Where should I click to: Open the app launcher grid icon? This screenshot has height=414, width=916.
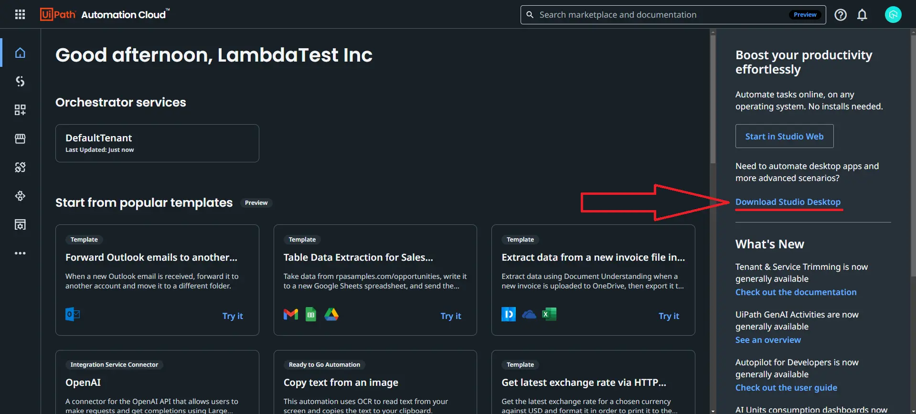[x=20, y=14]
